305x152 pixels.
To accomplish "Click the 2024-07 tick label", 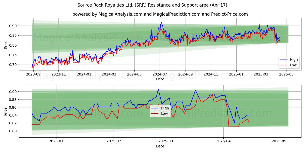I will click(x=160, y=74).
